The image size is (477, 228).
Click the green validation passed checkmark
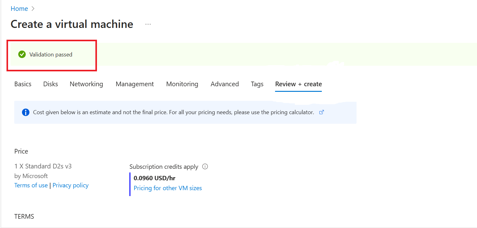pyautogui.click(x=22, y=55)
